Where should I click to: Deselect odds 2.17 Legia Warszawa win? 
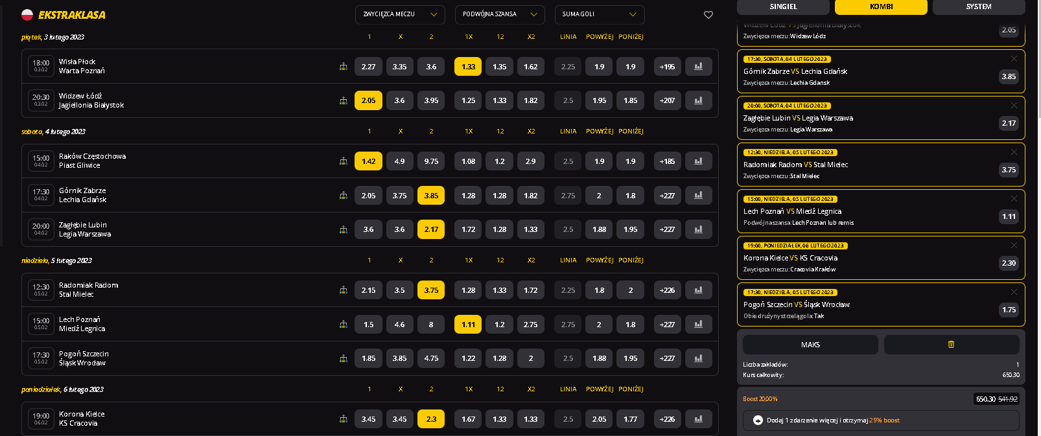(x=431, y=229)
